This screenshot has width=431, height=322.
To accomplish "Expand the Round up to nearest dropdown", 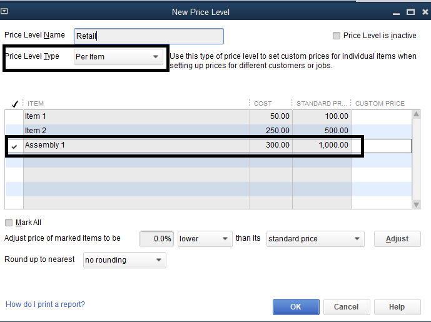I will point(124,260).
